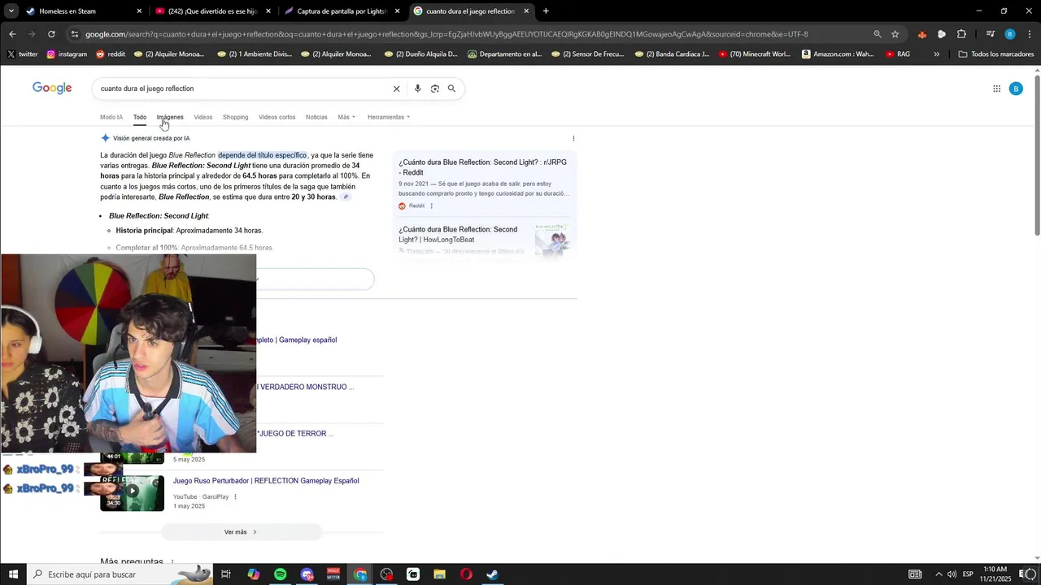
Task: Click the Chrome address bar URL
Action: 446,34
